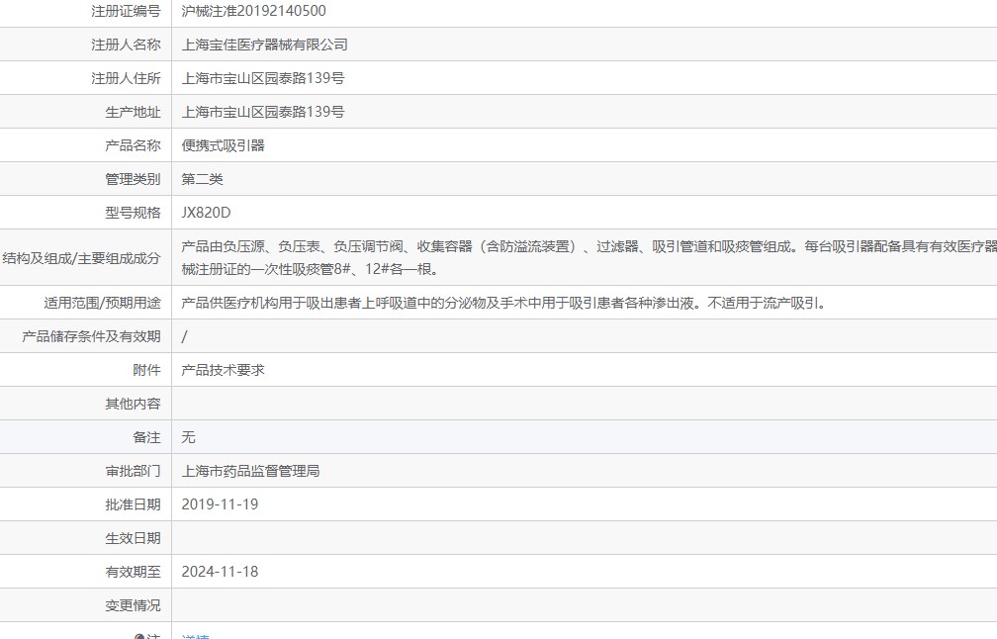Click the 产品储存条件及有效期 label

point(91,336)
